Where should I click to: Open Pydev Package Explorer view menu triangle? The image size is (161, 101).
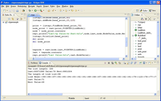tap(25, 18)
